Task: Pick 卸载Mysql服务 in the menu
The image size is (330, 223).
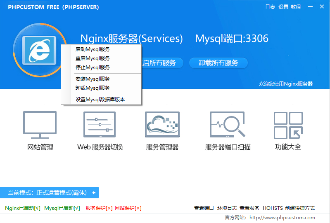Action: tap(93, 88)
